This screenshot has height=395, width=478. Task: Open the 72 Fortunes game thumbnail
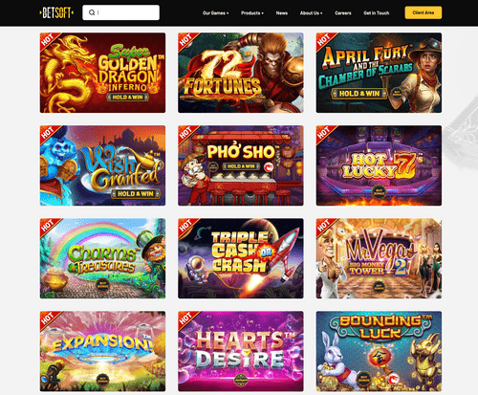(241, 73)
